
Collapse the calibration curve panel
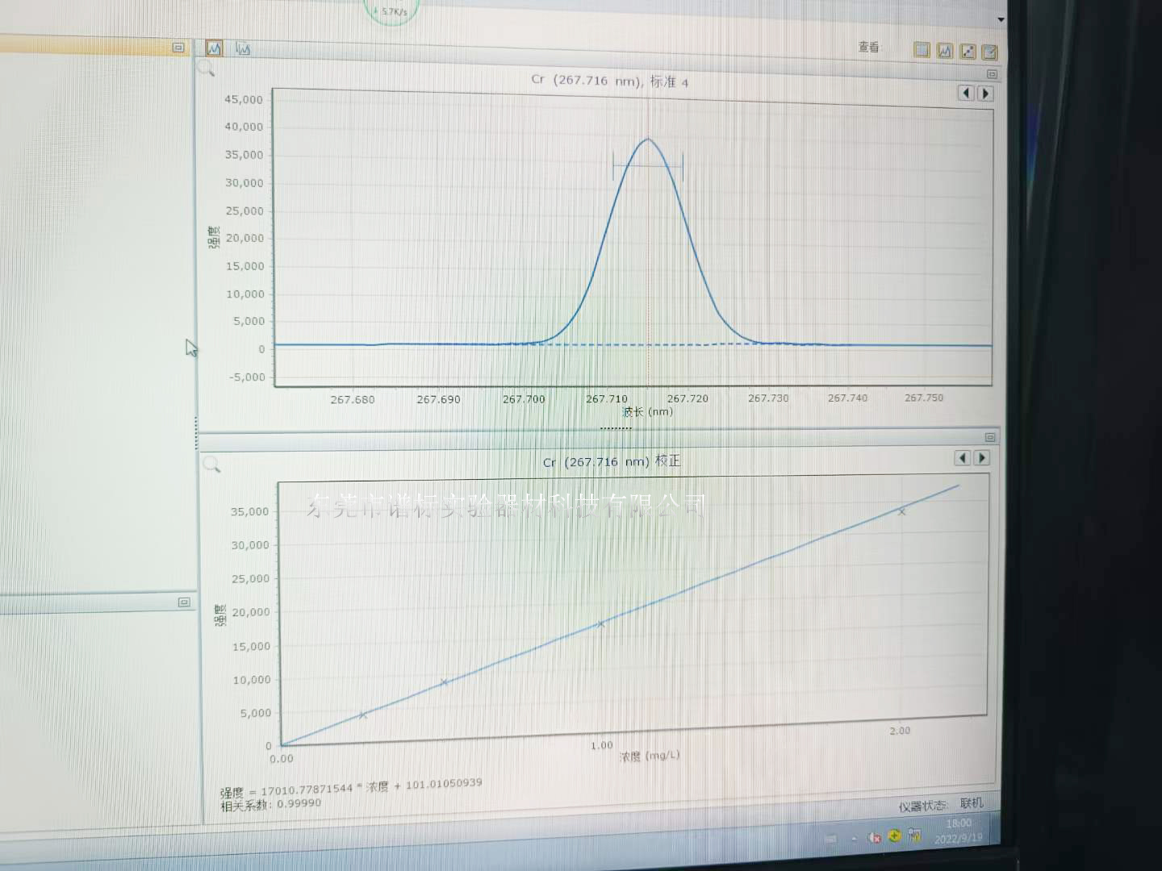click(990, 437)
